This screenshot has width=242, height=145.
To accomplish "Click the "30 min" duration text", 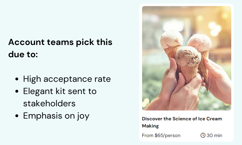I will point(214,135).
